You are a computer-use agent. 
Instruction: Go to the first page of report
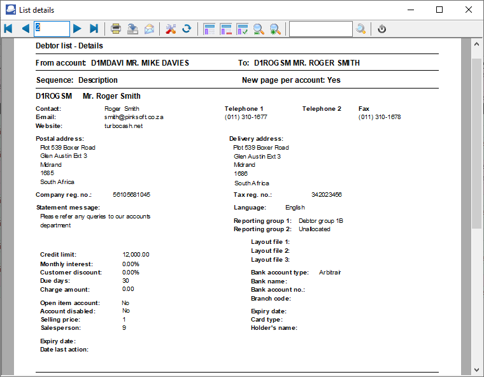click(8, 29)
